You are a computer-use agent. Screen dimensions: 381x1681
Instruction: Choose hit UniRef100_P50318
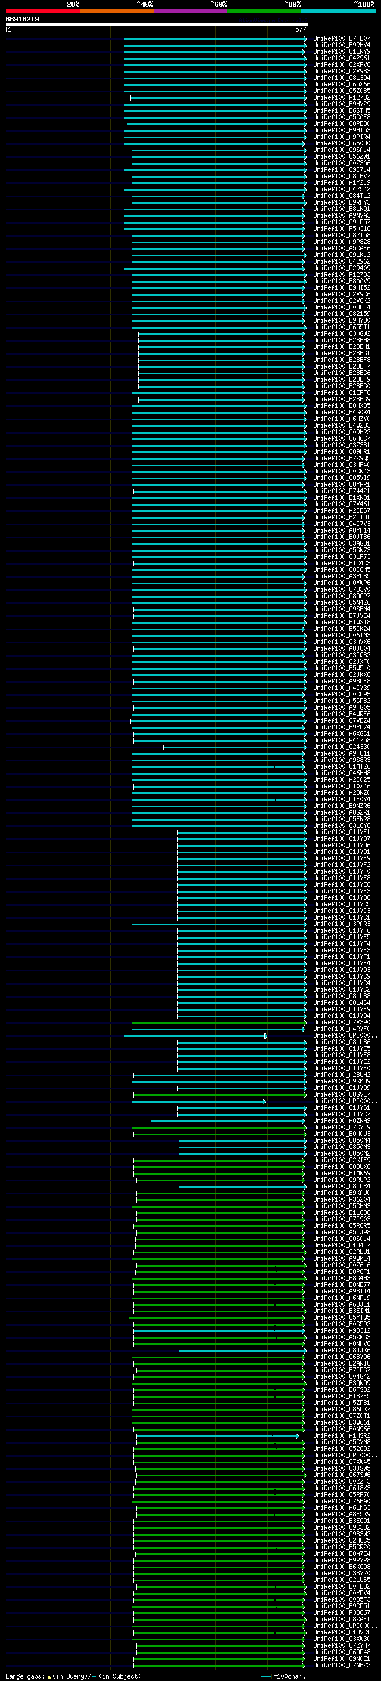[x=341, y=229]
